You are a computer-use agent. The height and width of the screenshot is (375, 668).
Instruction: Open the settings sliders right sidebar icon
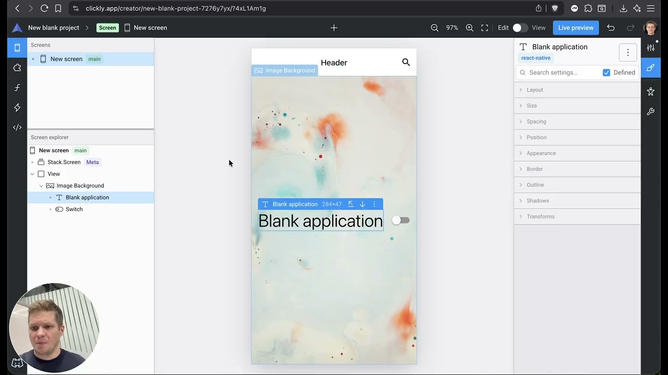[x=651, y=48]
